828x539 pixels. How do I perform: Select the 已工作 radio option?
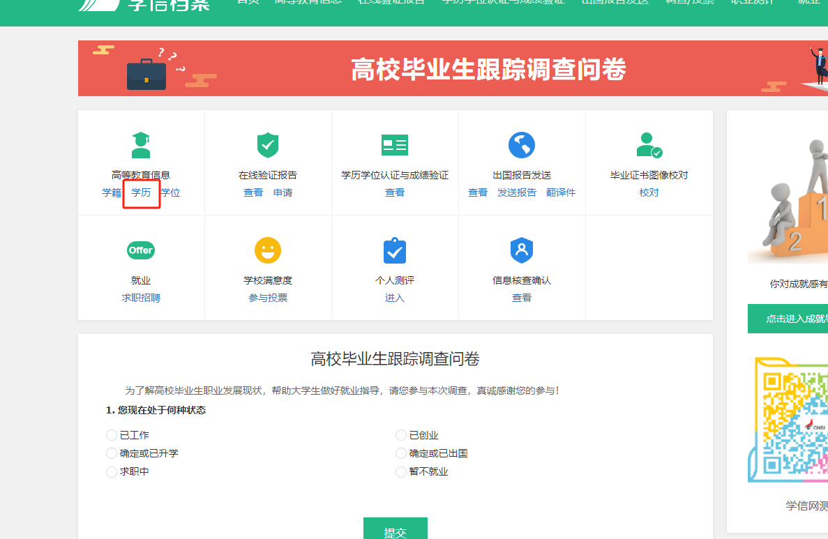point(112,434)
